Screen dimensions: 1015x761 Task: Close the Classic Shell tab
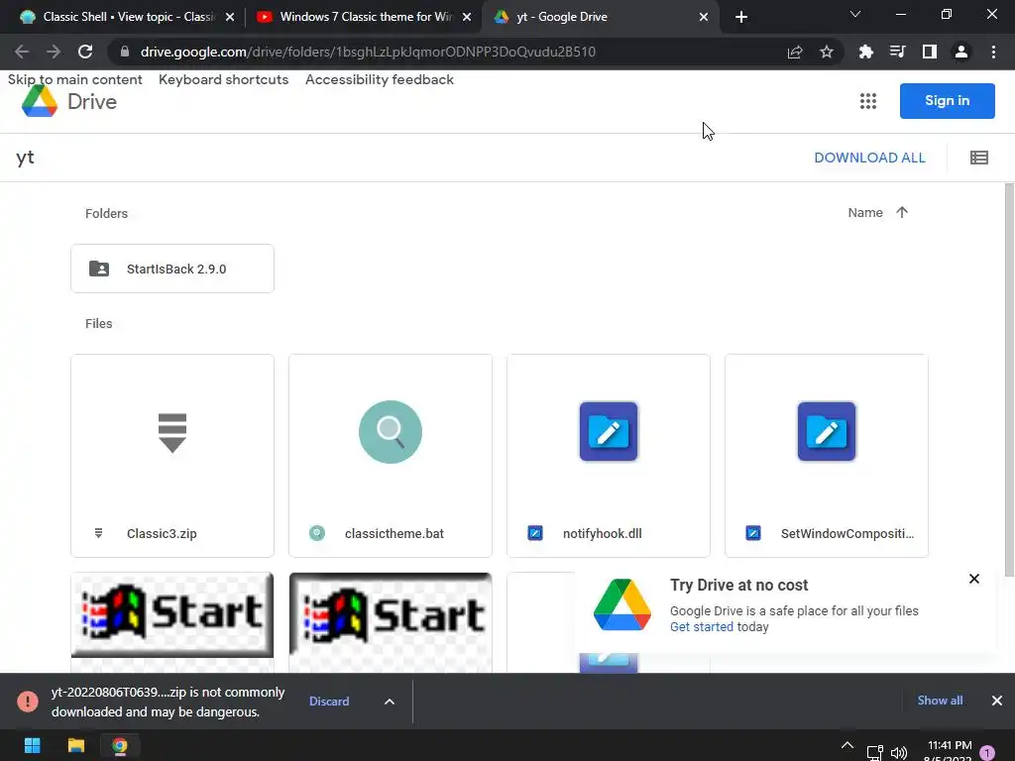click(230, 17)
